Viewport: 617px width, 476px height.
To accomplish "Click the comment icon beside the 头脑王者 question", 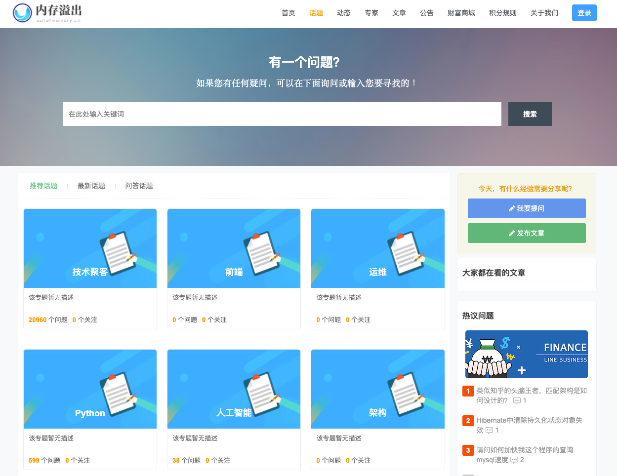I will pyautogui.click(x=517, y=400).
